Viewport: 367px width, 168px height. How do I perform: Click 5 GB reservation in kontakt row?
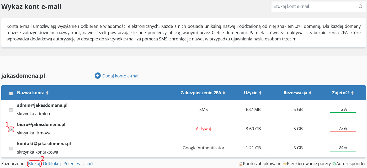point(298,148)
